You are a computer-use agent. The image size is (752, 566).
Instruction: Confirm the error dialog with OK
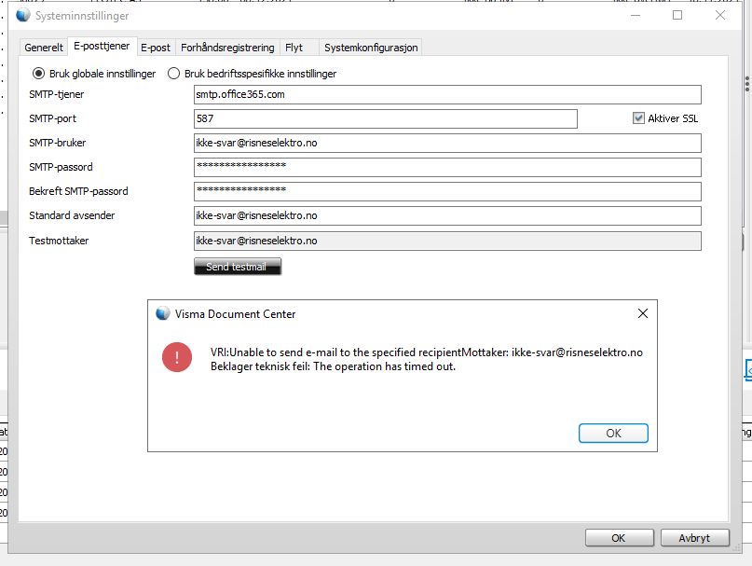click(613, 433)
